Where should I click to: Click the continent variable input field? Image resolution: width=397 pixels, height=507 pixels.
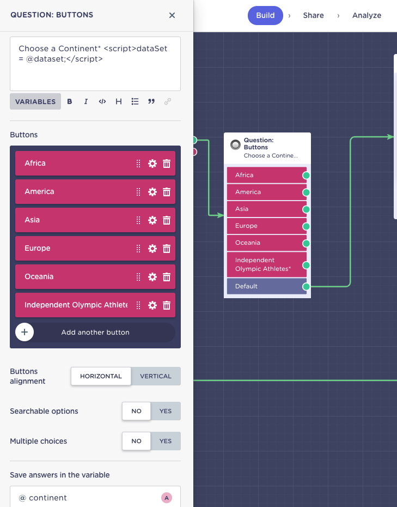95,497
